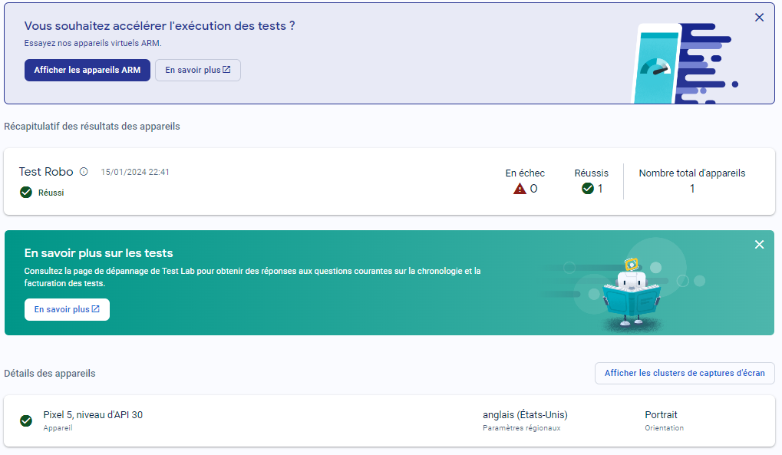Click the green Réussi status checkmark icon
The image size is (782, 455).
click(x=25, y=193)
